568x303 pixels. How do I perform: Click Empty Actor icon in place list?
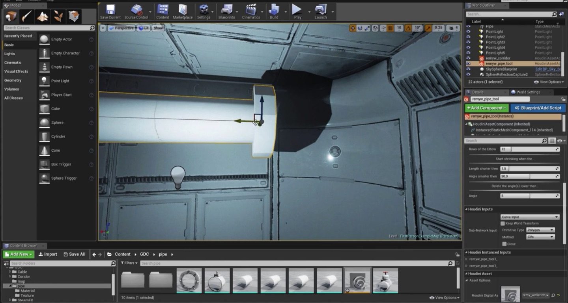[x=44, y=39]
